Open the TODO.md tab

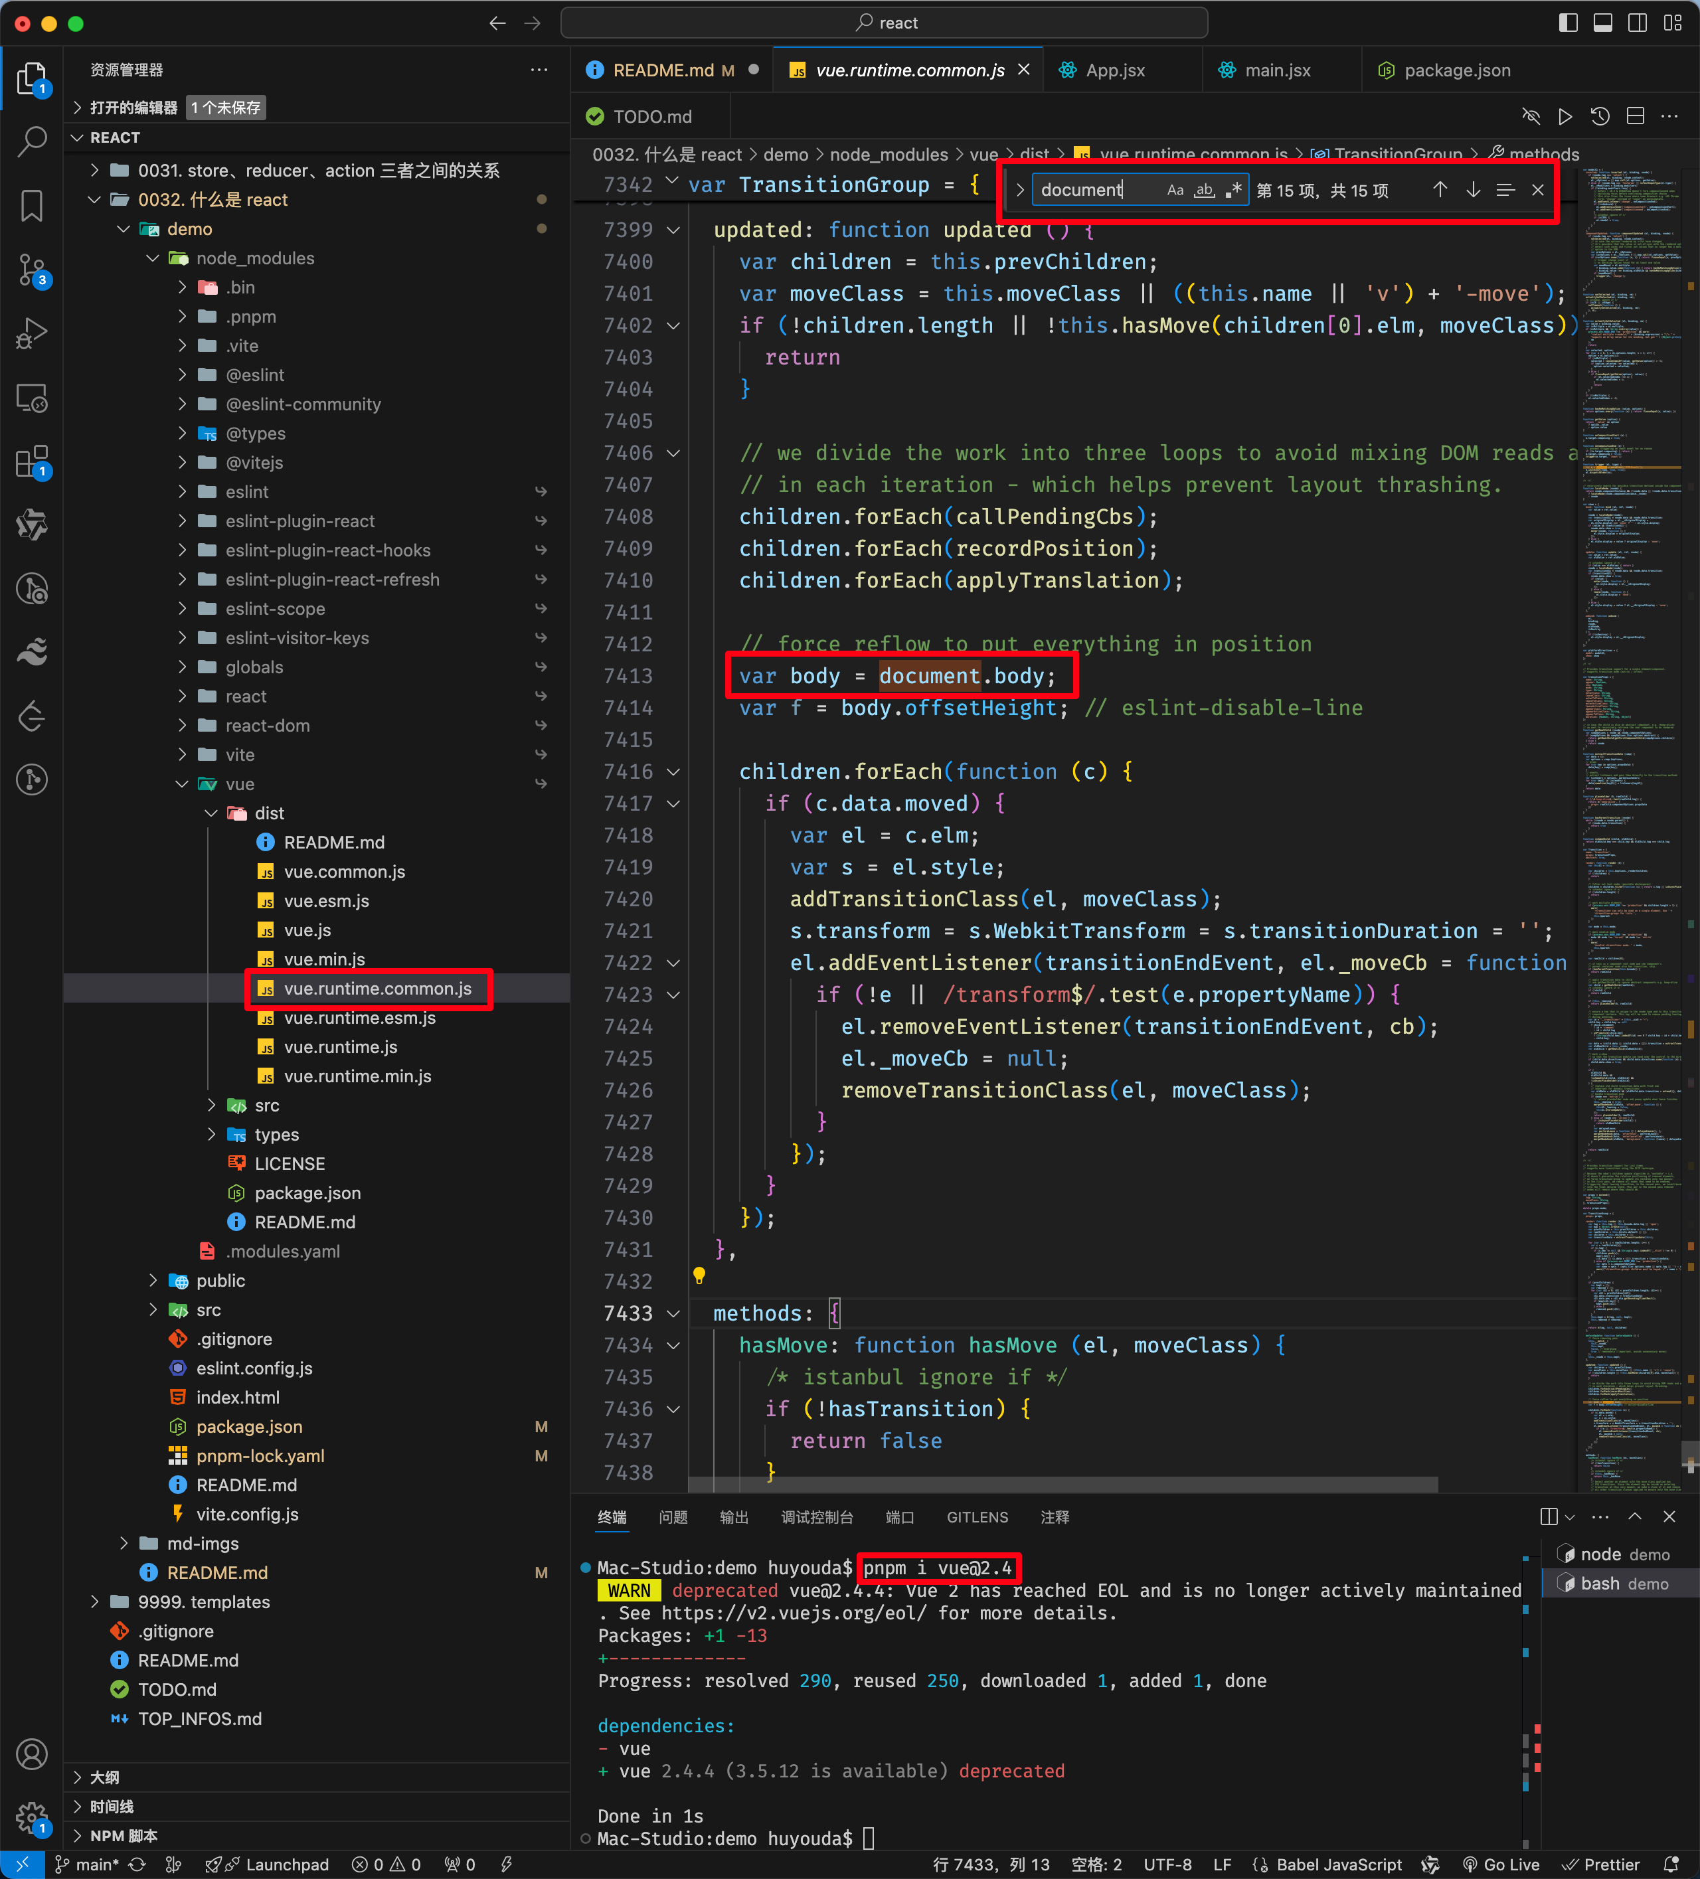pos(651,116)
